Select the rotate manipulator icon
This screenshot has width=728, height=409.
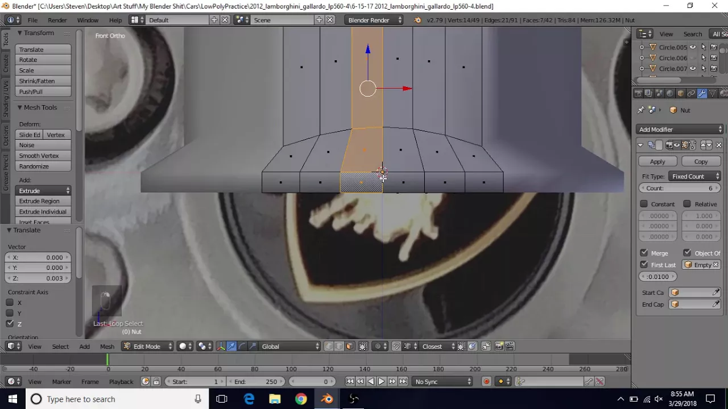[x=242, y=347]
